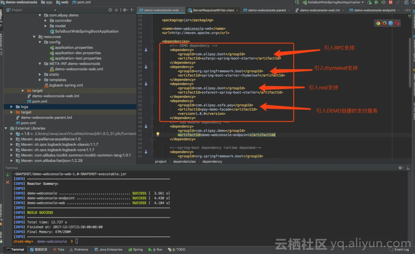Click gutter marker icon on line 22

(x=146, y=50)
